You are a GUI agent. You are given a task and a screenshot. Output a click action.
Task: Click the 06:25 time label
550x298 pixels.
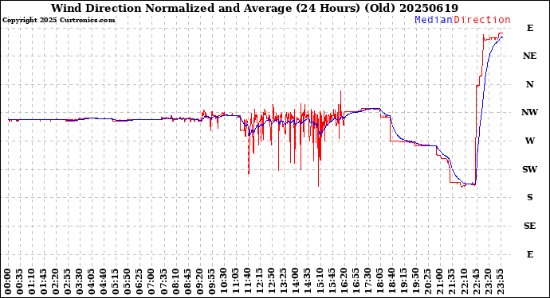coord(139,281)
